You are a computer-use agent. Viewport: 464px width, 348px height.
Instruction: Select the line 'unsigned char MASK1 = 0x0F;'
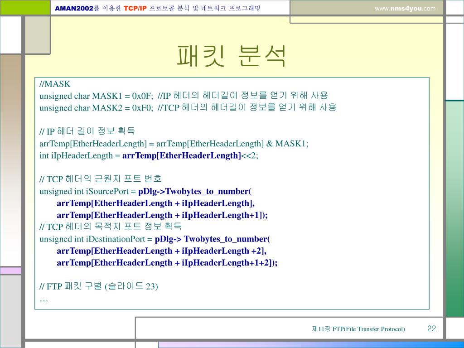(x=97, y=96)
